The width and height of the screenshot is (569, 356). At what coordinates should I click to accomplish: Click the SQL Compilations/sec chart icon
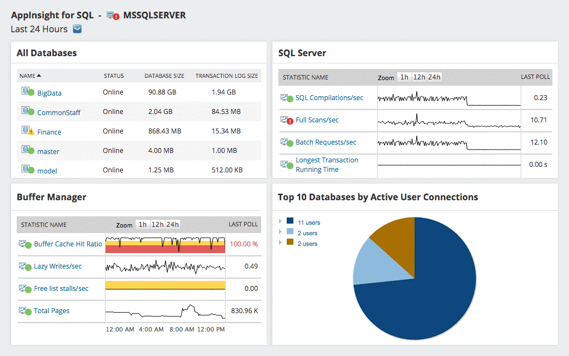point(287,98)
